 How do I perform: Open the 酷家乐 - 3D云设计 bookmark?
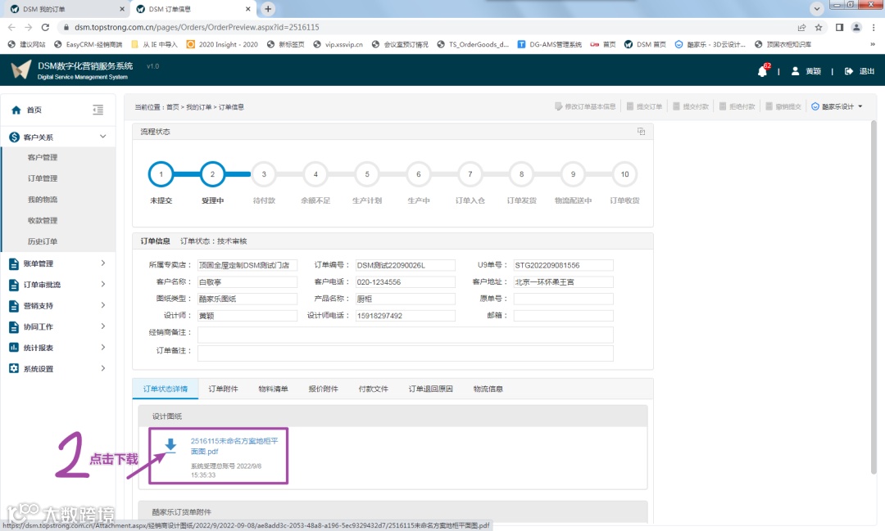(710, 44)
